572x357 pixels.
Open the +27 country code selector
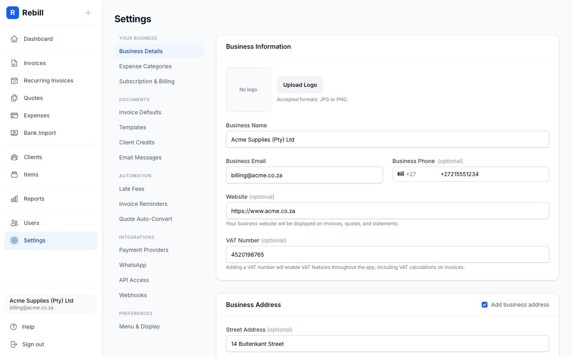pyautogui.click(x=407, y=174)
